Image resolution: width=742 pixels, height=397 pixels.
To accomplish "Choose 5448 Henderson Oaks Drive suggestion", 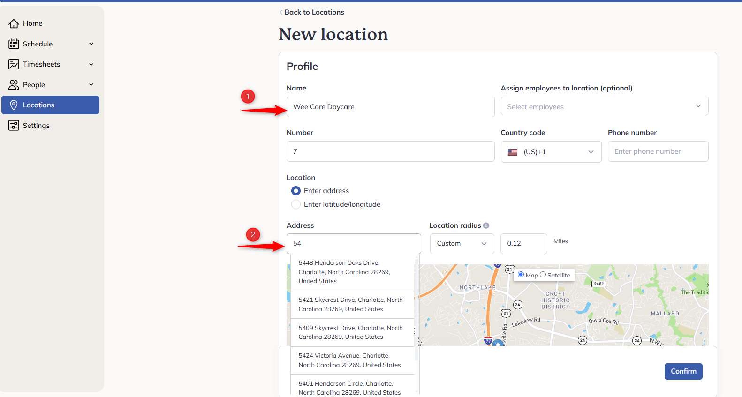I will pos(352,272).
